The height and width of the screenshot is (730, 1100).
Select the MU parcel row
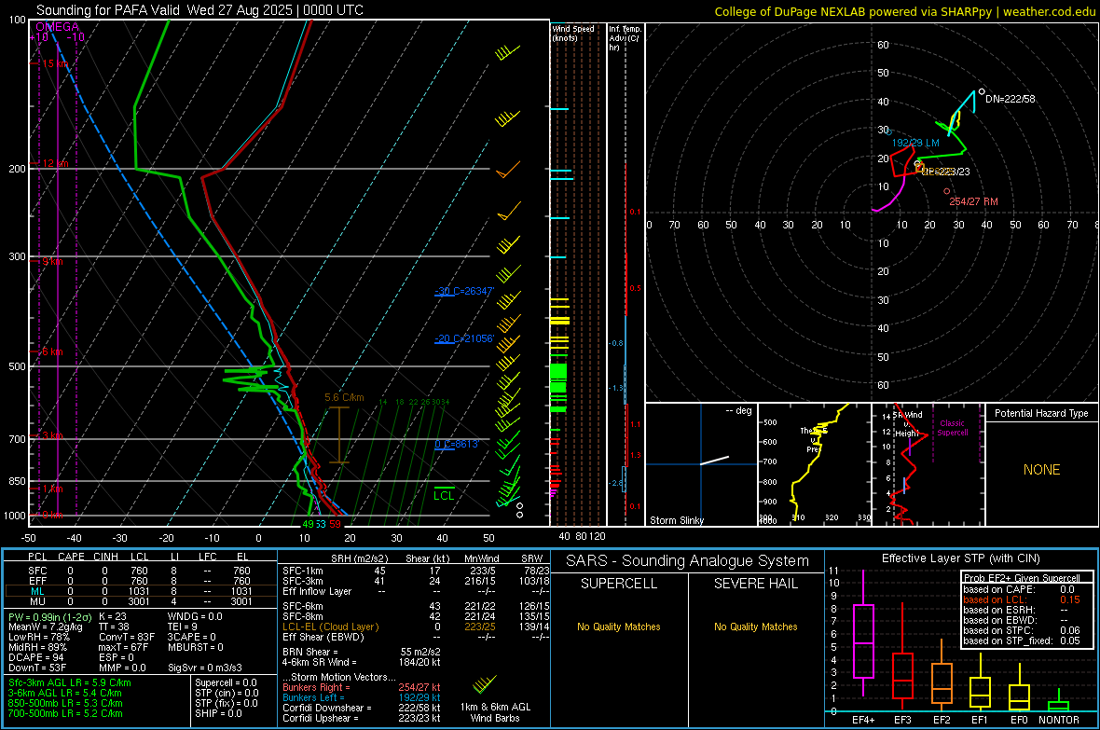(141, 600)
